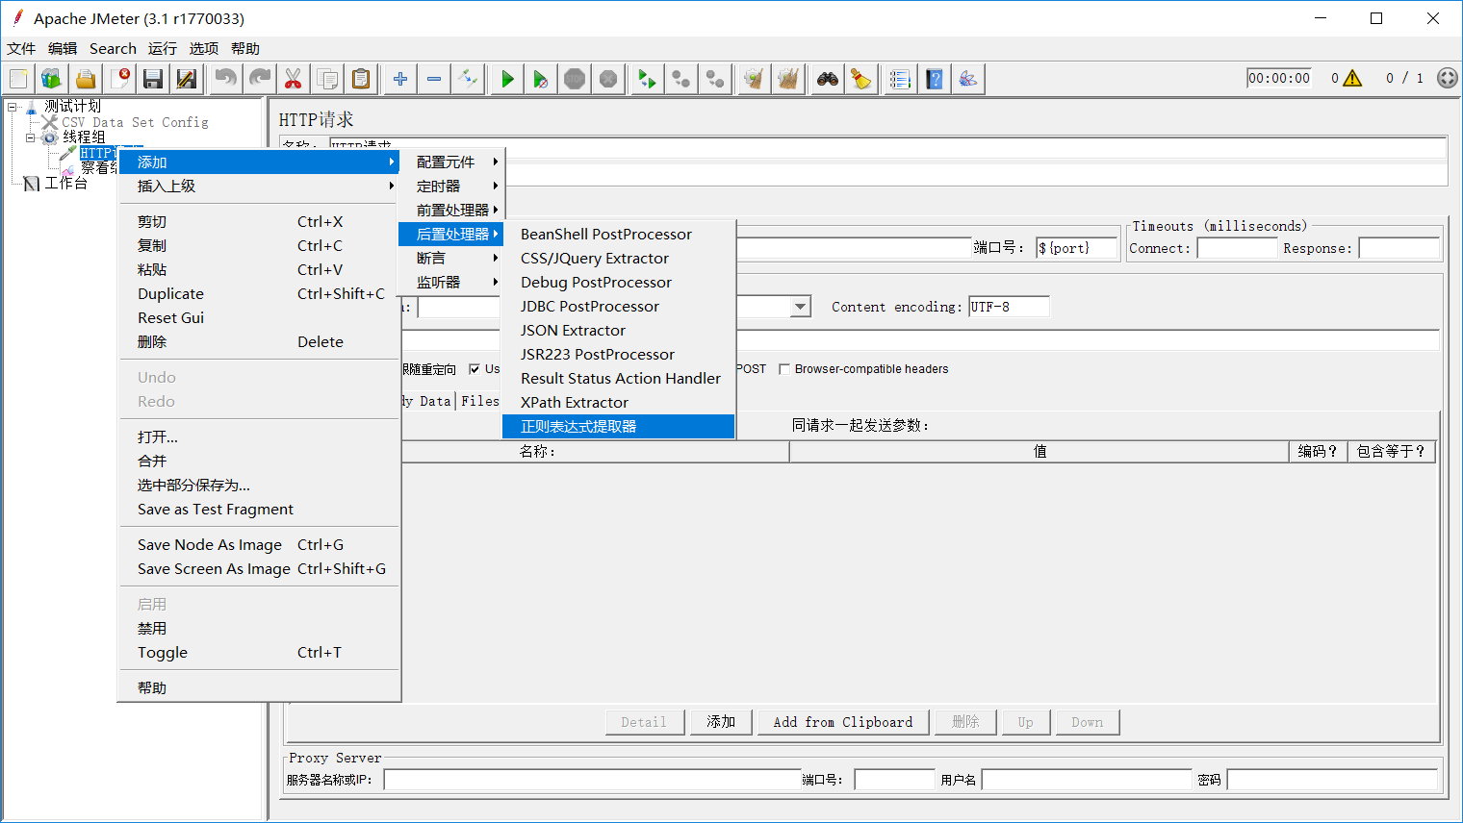Viewport: 1463px width, 823px height.
Task: Click the Stop test icon
Action: click(575, 79)
